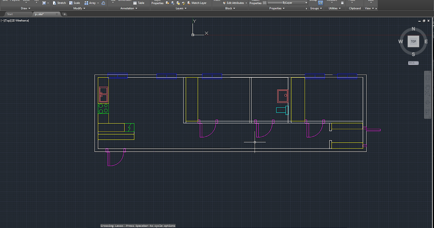Screen dimensions: 434x228
Task: Toggle a layer off in the Layers panel
Action: (167, 3)
